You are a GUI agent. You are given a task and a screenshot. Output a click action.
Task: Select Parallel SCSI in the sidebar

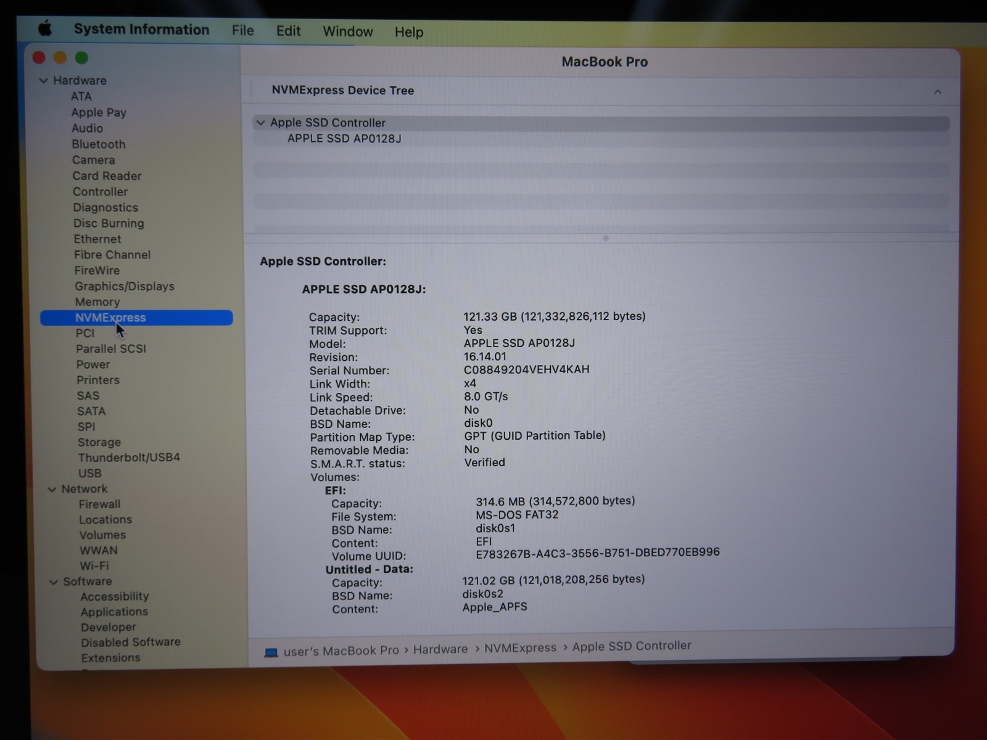(111, 349)
